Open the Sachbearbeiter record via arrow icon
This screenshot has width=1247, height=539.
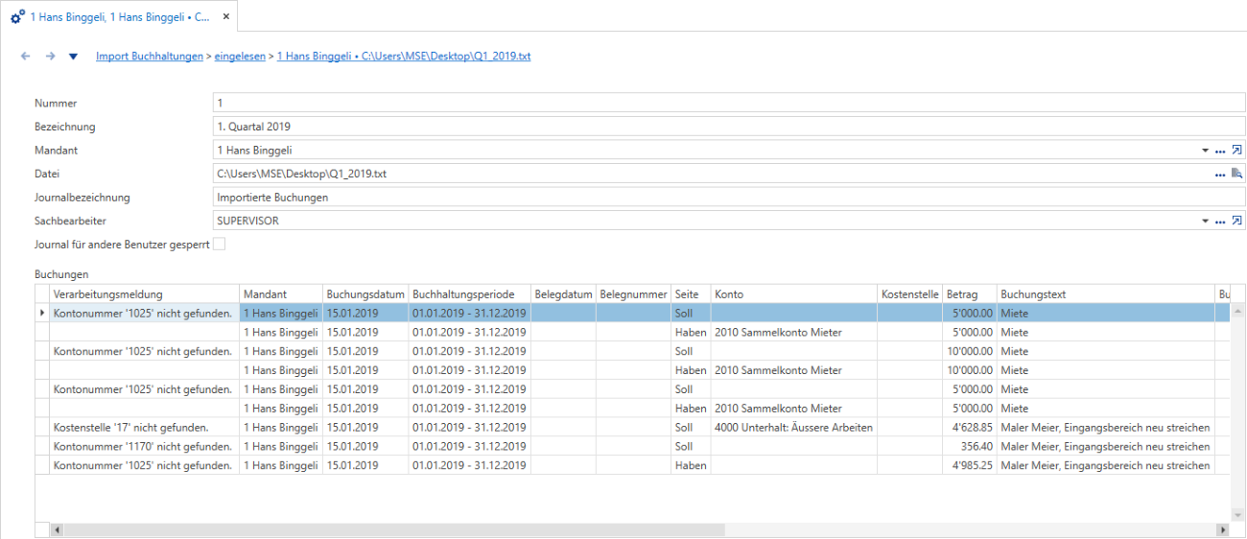pyautogui.click(x=1236, y=221)
